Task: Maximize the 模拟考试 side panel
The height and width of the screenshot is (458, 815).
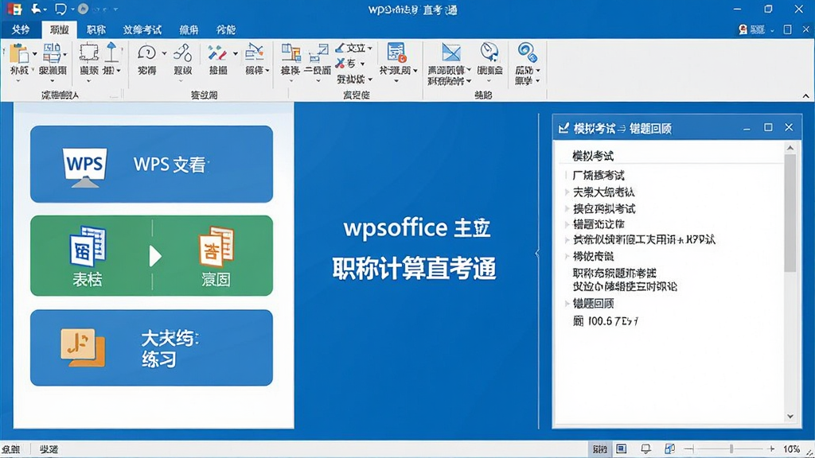Action: tap(768, 127)
